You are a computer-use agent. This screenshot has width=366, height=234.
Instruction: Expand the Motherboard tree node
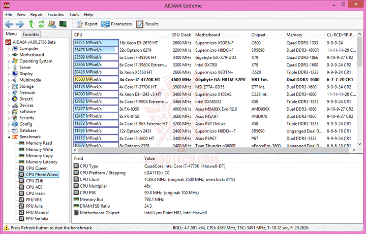[x=9, y=55]
